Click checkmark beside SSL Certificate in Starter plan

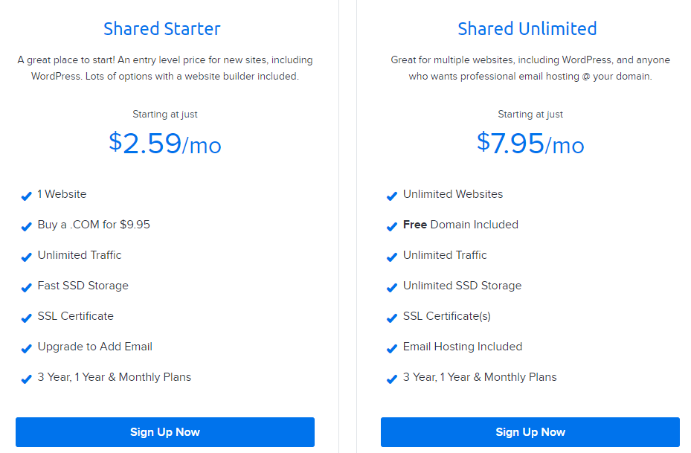tap(27, 318)
